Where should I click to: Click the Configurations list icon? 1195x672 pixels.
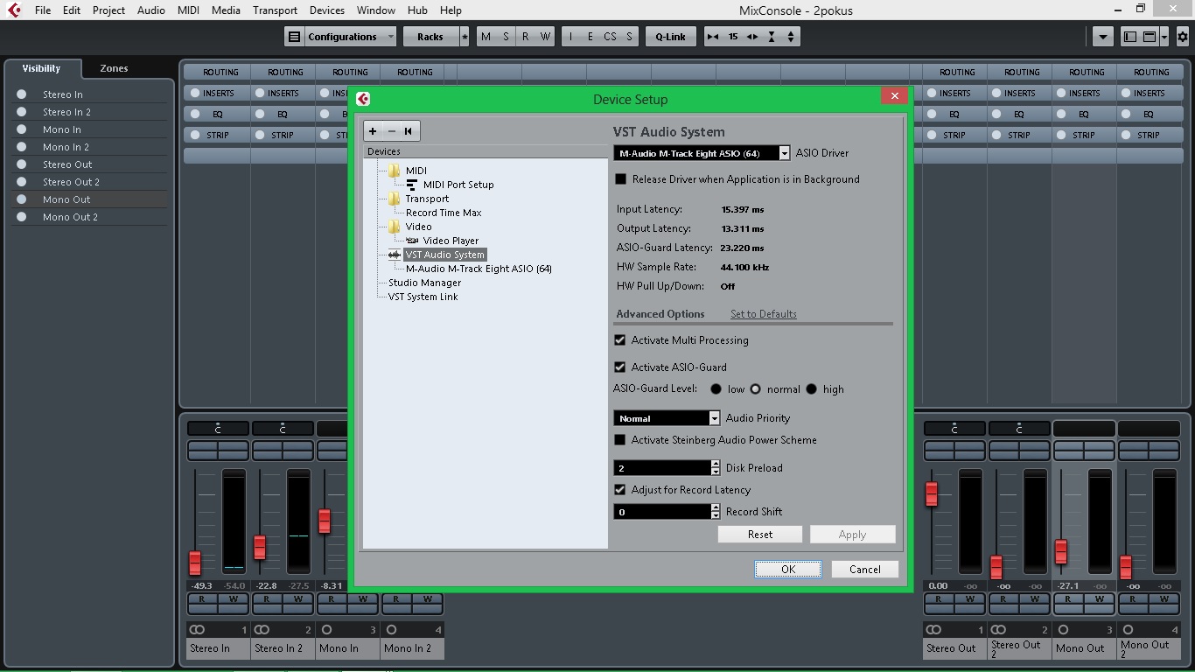295,37
